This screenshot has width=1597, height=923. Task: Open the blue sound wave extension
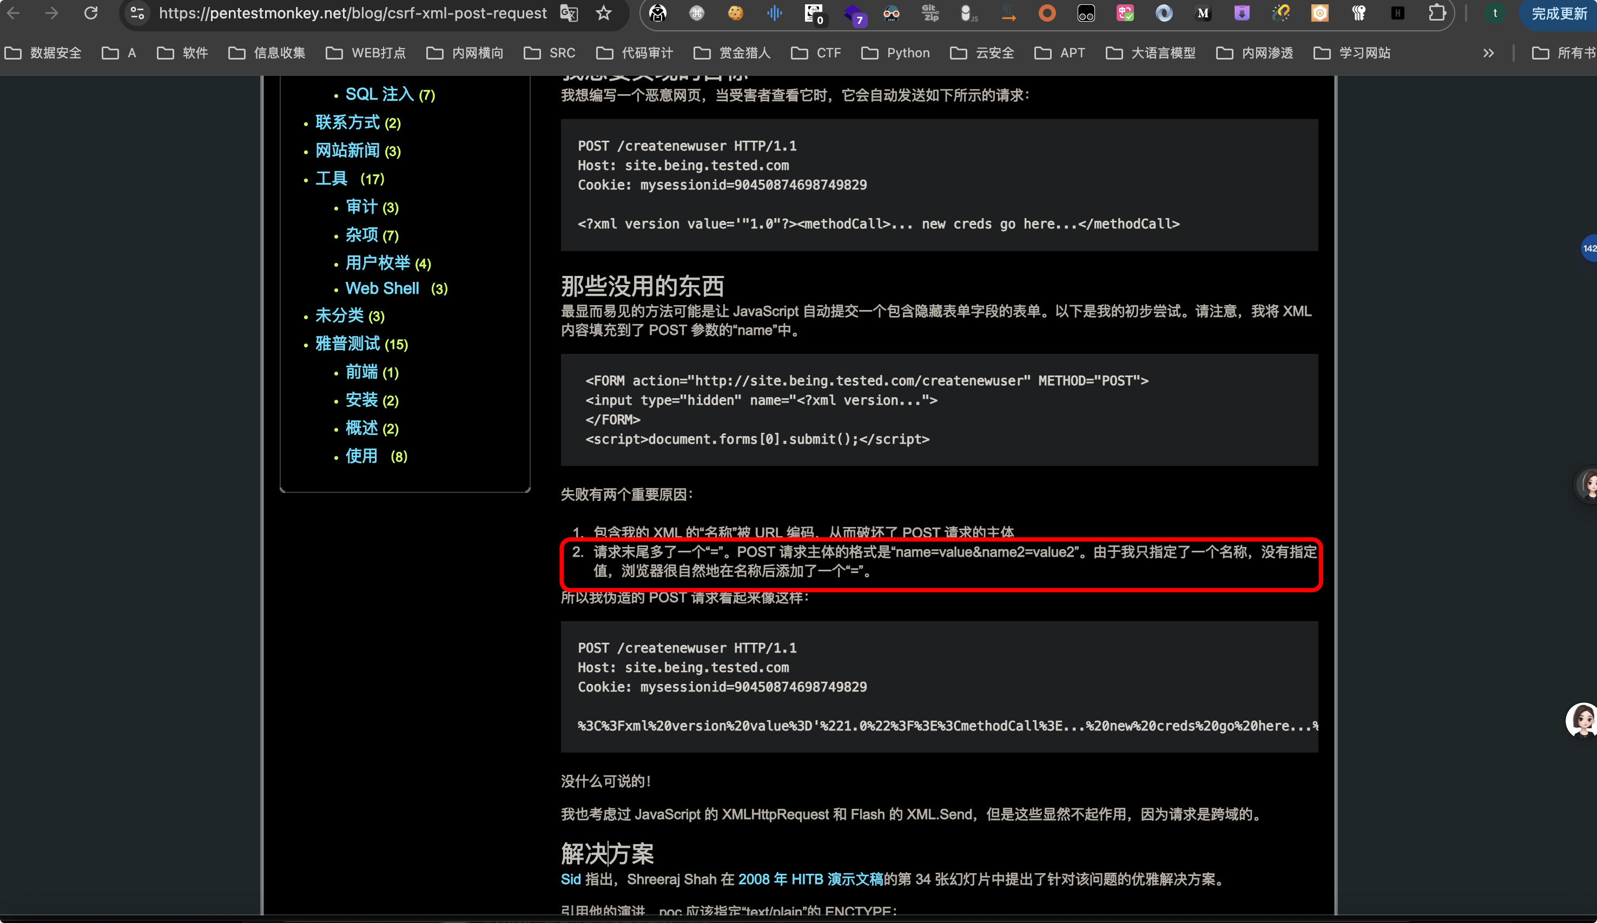tap(774, 14)
